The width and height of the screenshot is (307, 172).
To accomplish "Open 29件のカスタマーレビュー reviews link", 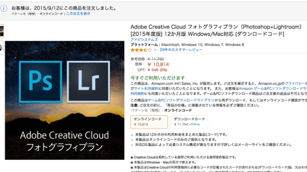I will 181,50.
